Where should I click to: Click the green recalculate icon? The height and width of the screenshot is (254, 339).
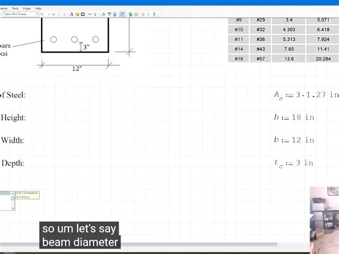pos(130,14)
